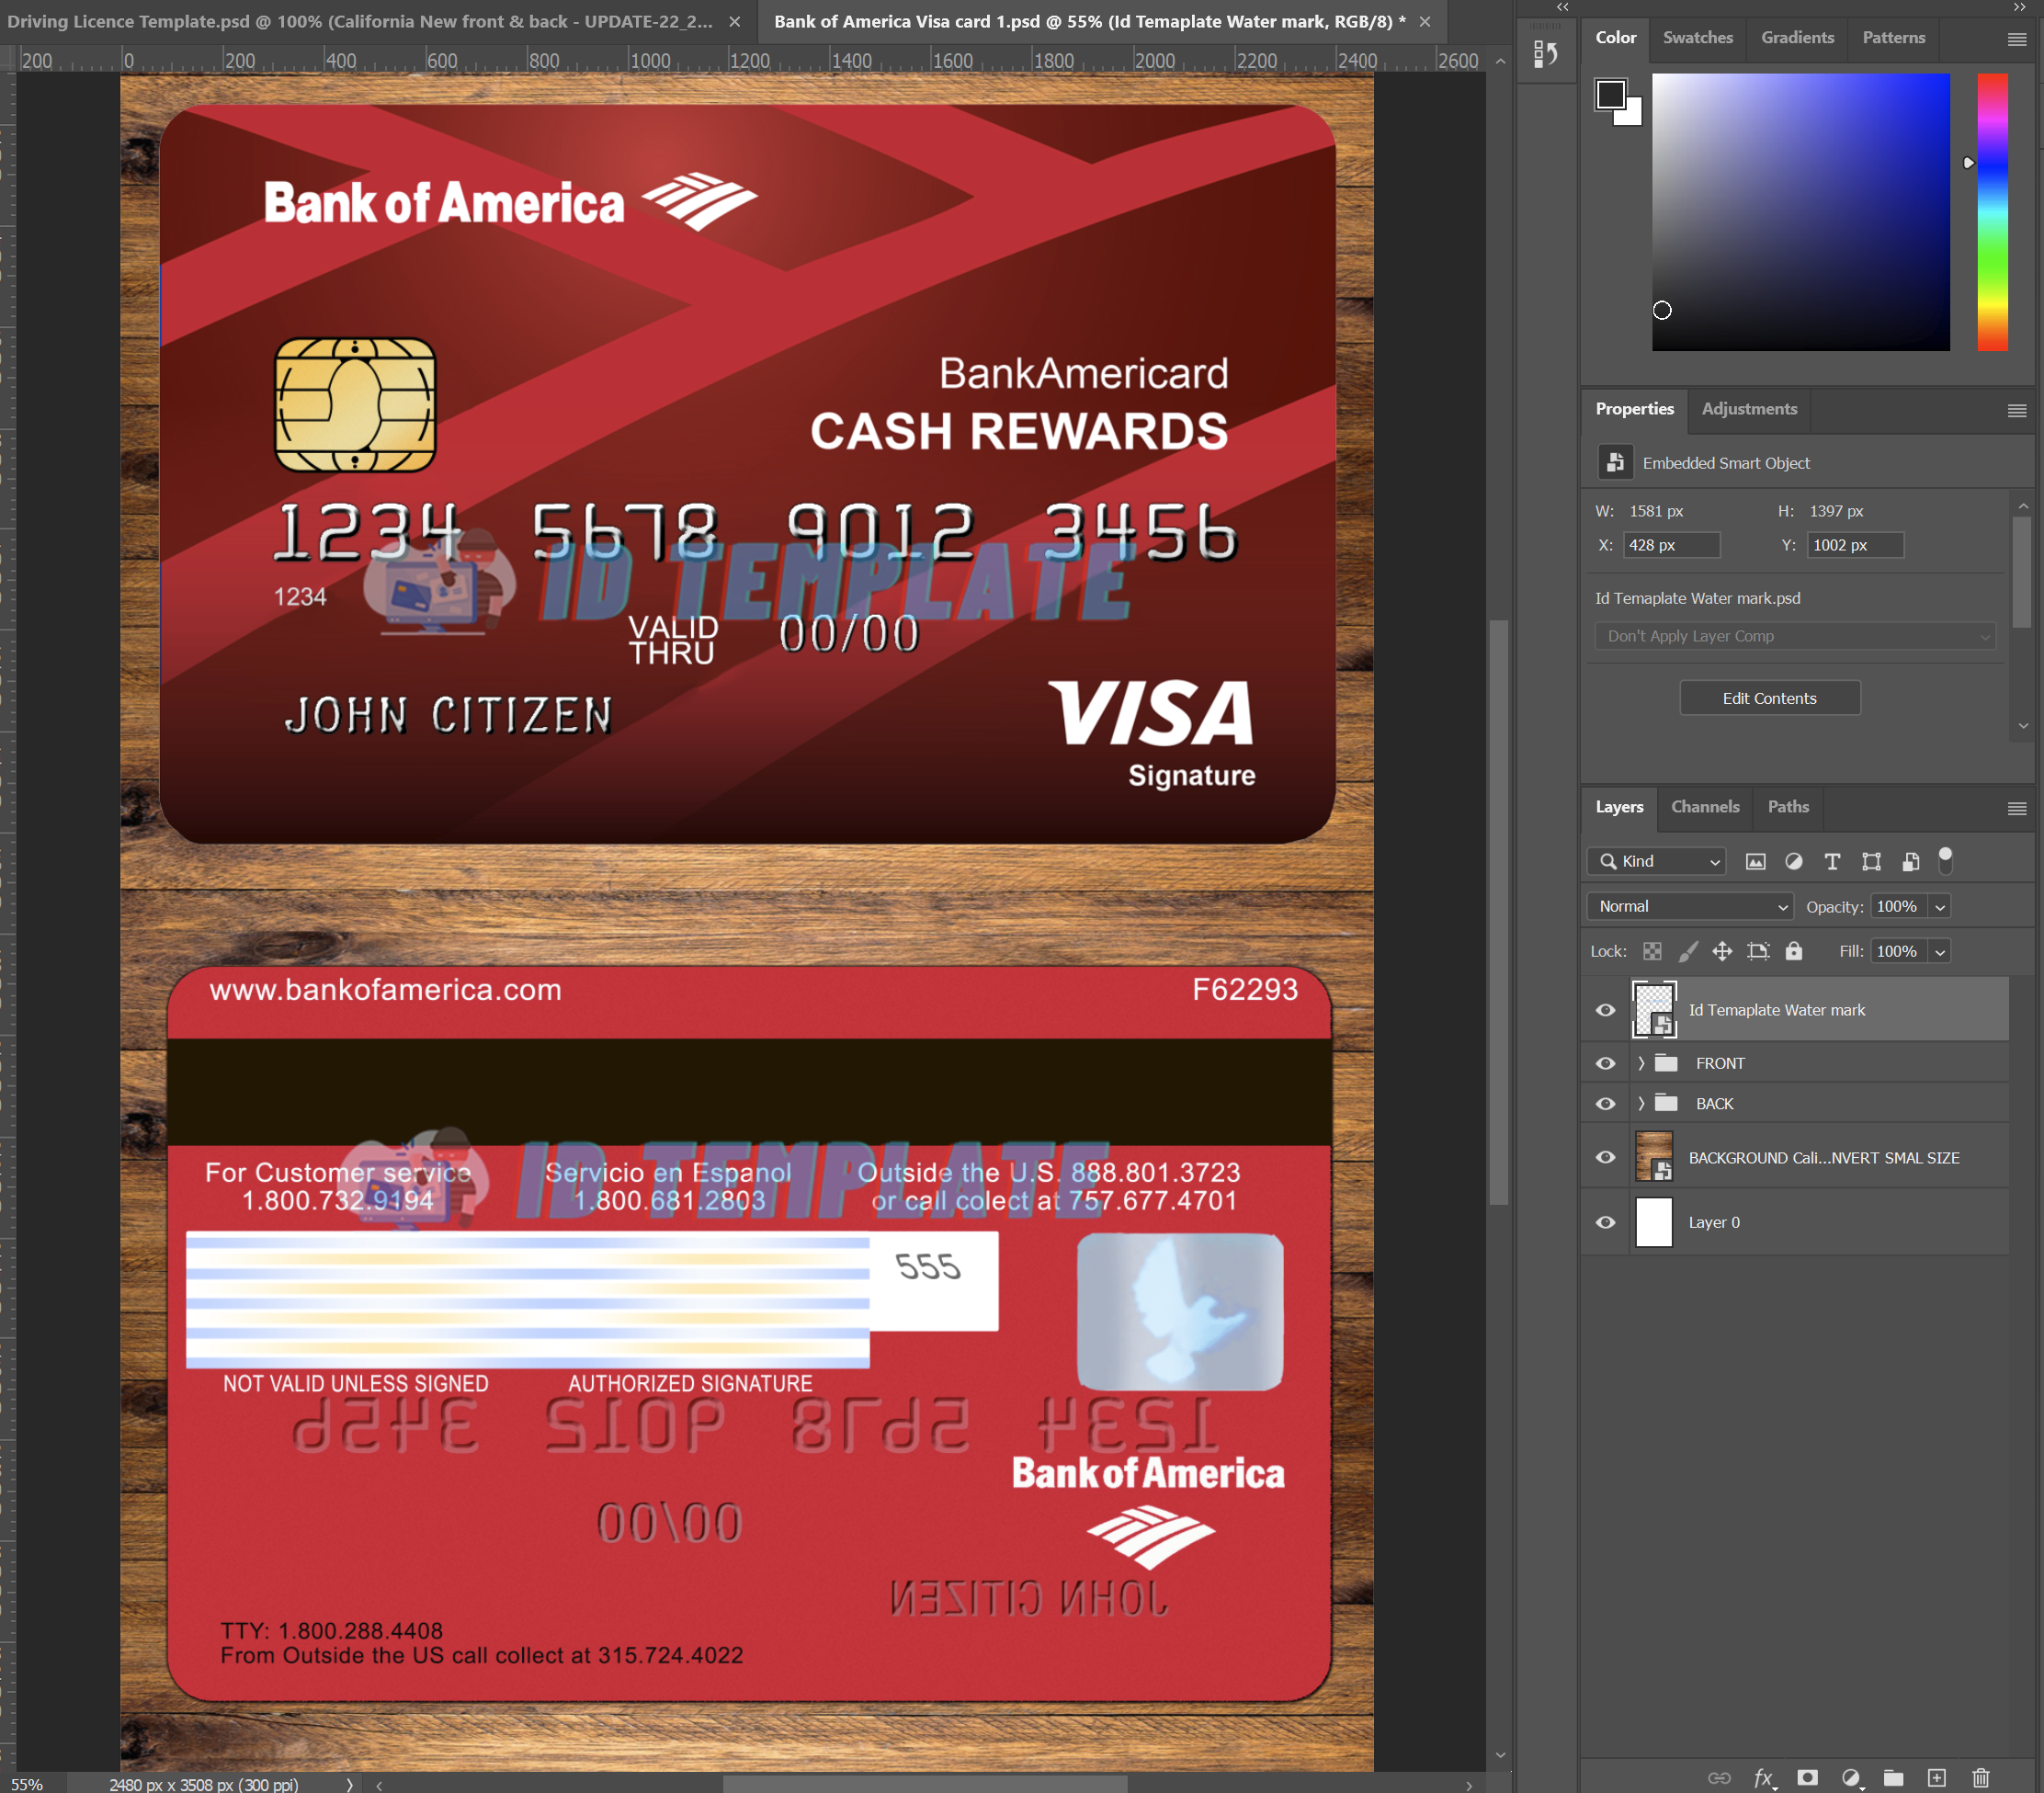Create new fill or adjustment layer
This screenshot has height=1793, width=2044.
pyautogui.click(x=1851, y=1777)
